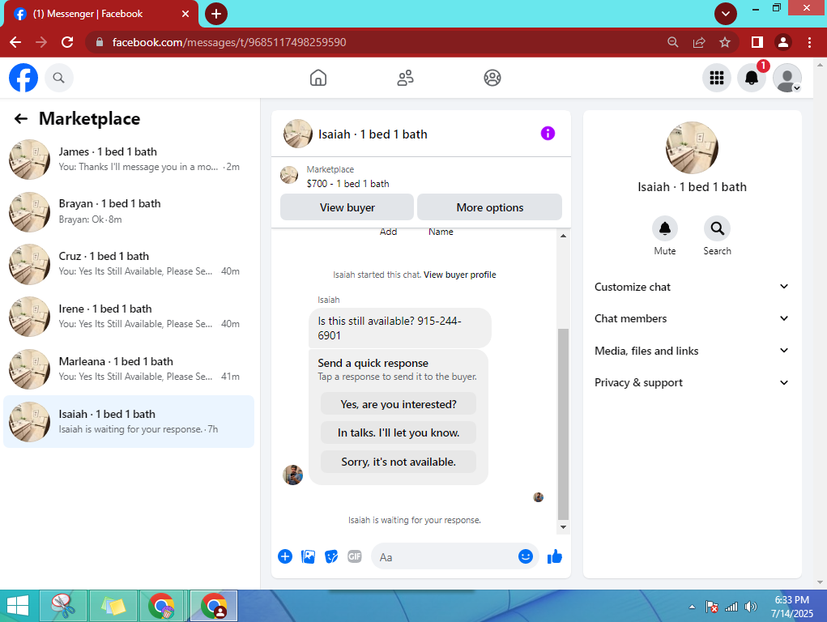Click chat scrollbar up arrow
The width and height of the screenshot is (827, 622).
(x=563, y=236)
